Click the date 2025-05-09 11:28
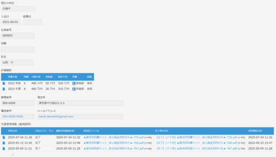This screenshot has width=276, height=157. (260, 148)
